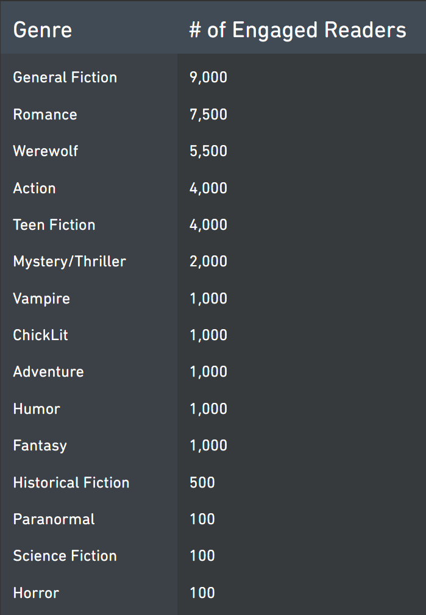Select the Humor genre label
Screen dimensions: 426x615
(37, 409)
